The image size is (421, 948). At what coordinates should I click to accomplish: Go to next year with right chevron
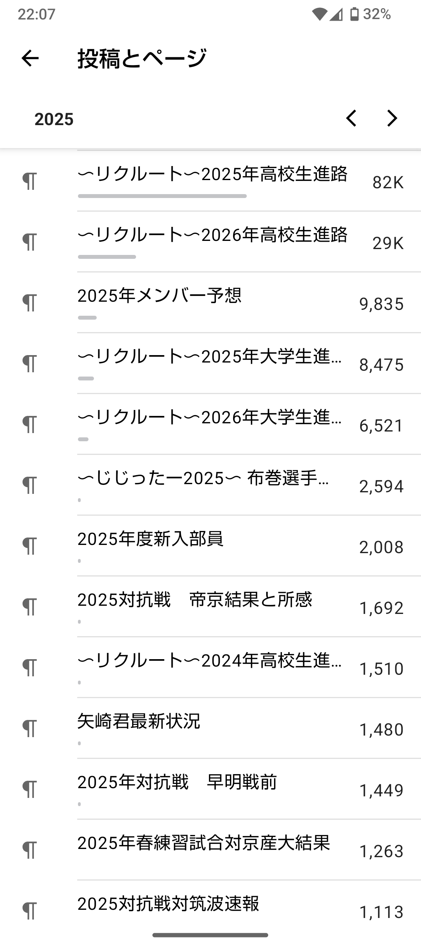point(392,118)
